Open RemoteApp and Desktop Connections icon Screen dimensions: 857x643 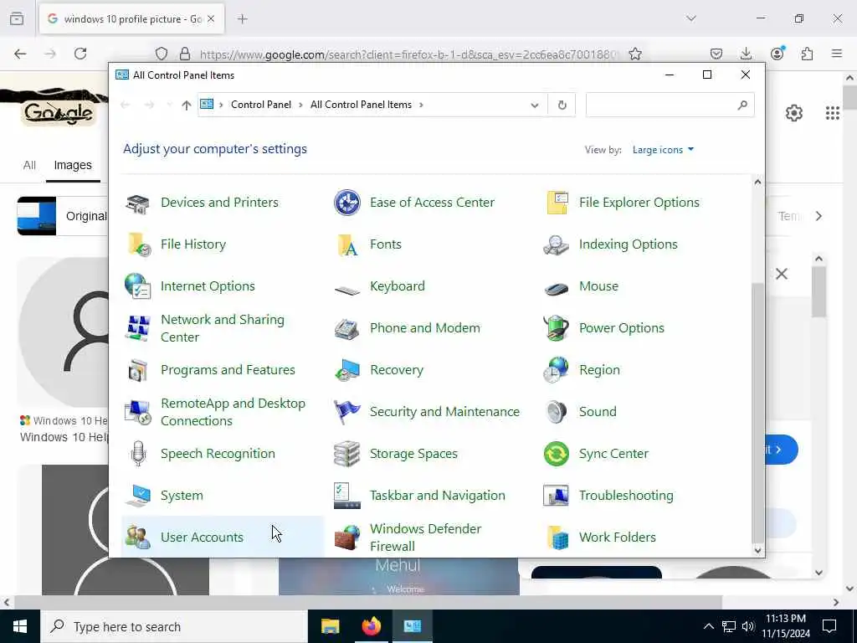click(x=138, y=412)
